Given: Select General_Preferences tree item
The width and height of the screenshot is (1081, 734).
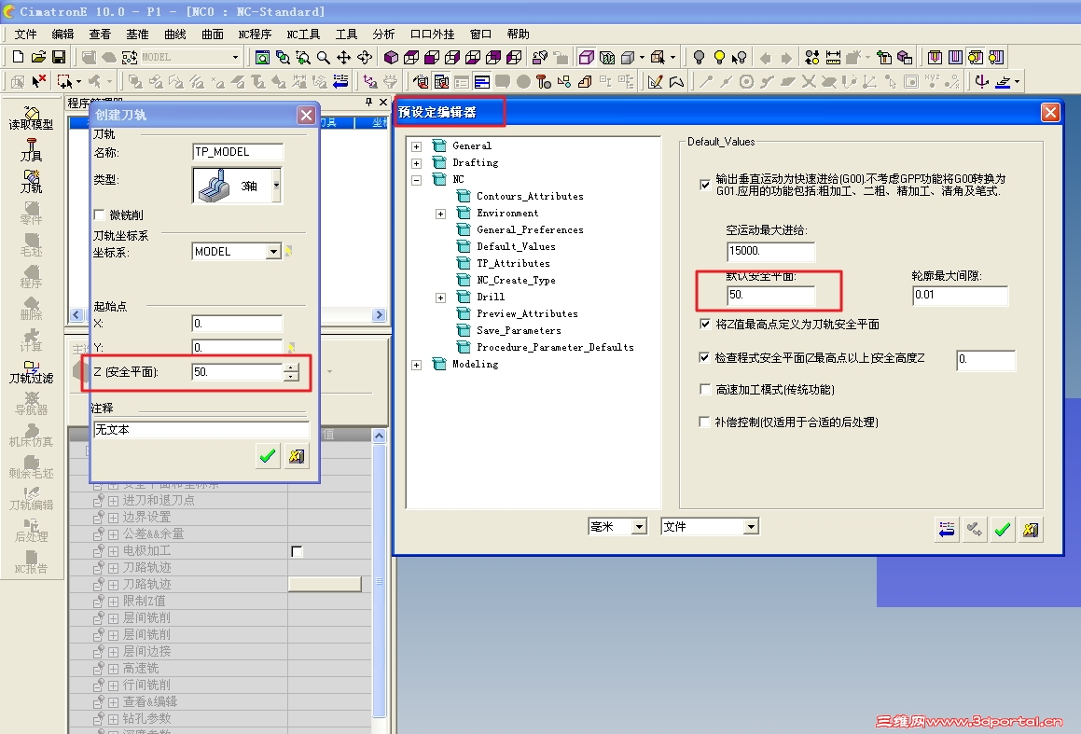Looking at the screenshot, I should 530,230.
